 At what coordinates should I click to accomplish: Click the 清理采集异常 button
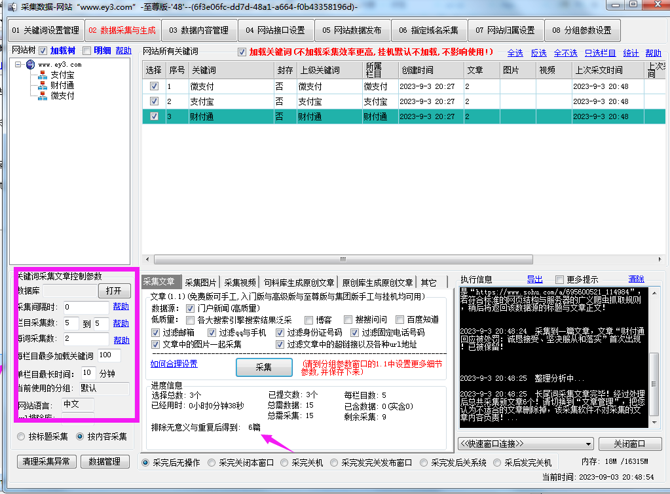point(46,461)
